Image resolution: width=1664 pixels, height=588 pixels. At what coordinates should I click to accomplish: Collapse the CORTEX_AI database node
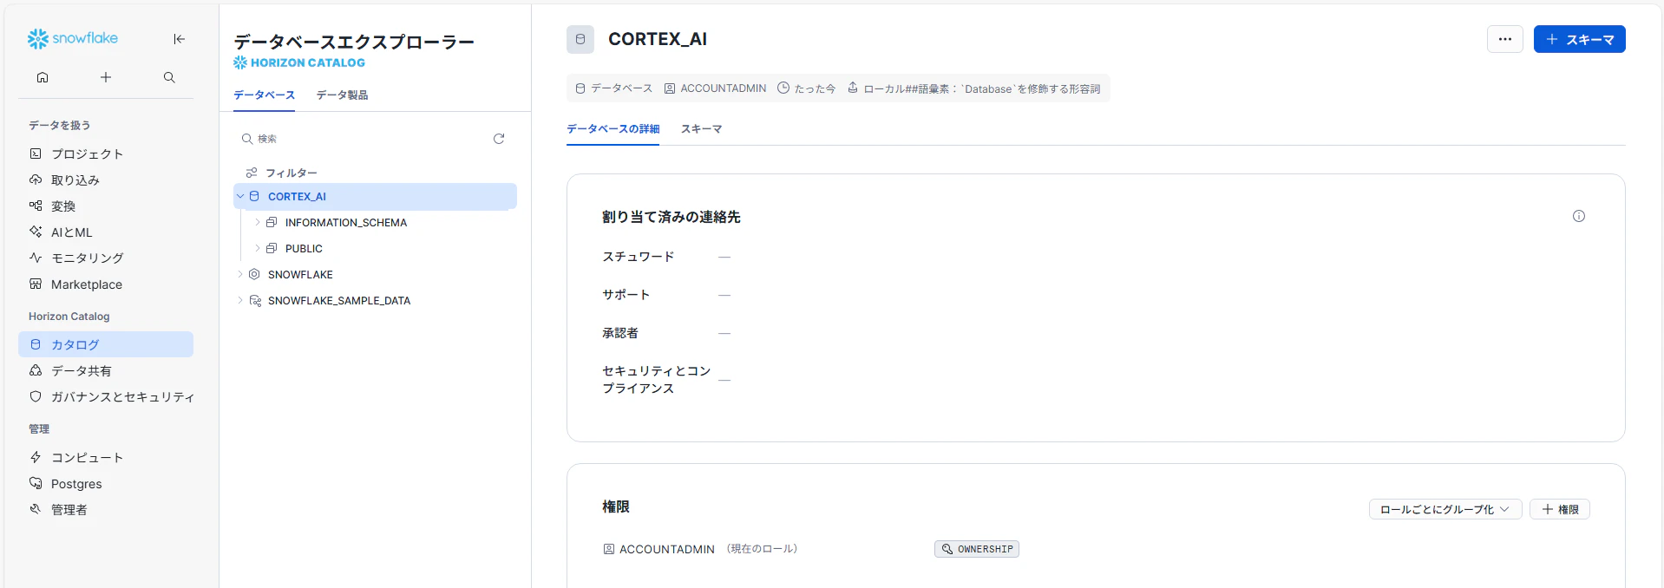240,197
